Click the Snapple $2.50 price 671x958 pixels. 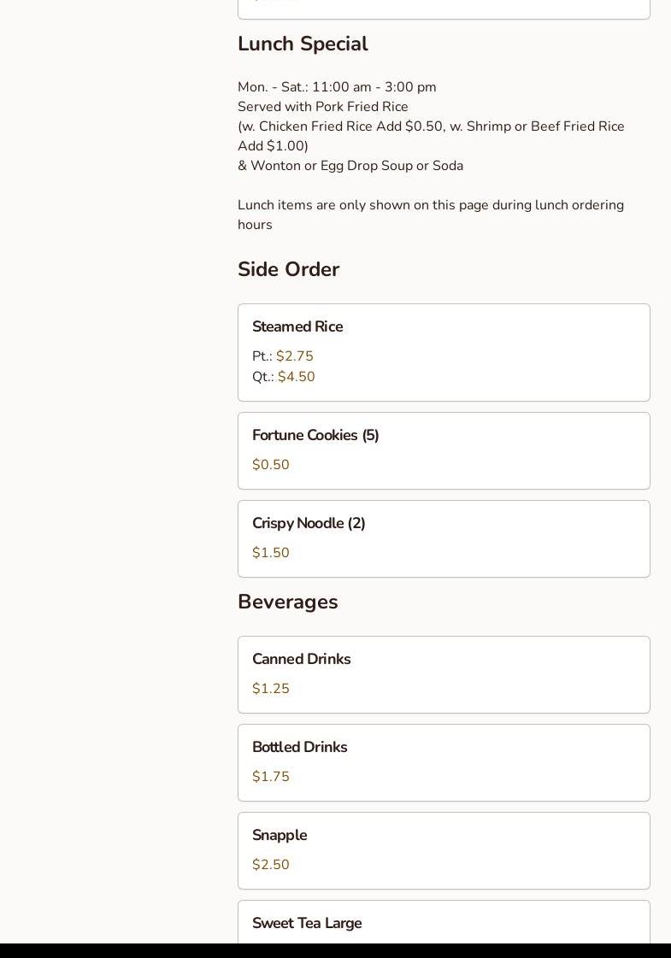coord(271,865)
